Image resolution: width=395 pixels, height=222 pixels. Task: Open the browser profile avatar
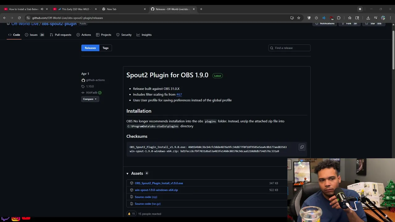pyautogui.click(x=383, y=18)
